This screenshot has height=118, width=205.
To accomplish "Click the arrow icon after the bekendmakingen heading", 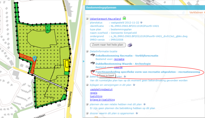I will (125, 77).
